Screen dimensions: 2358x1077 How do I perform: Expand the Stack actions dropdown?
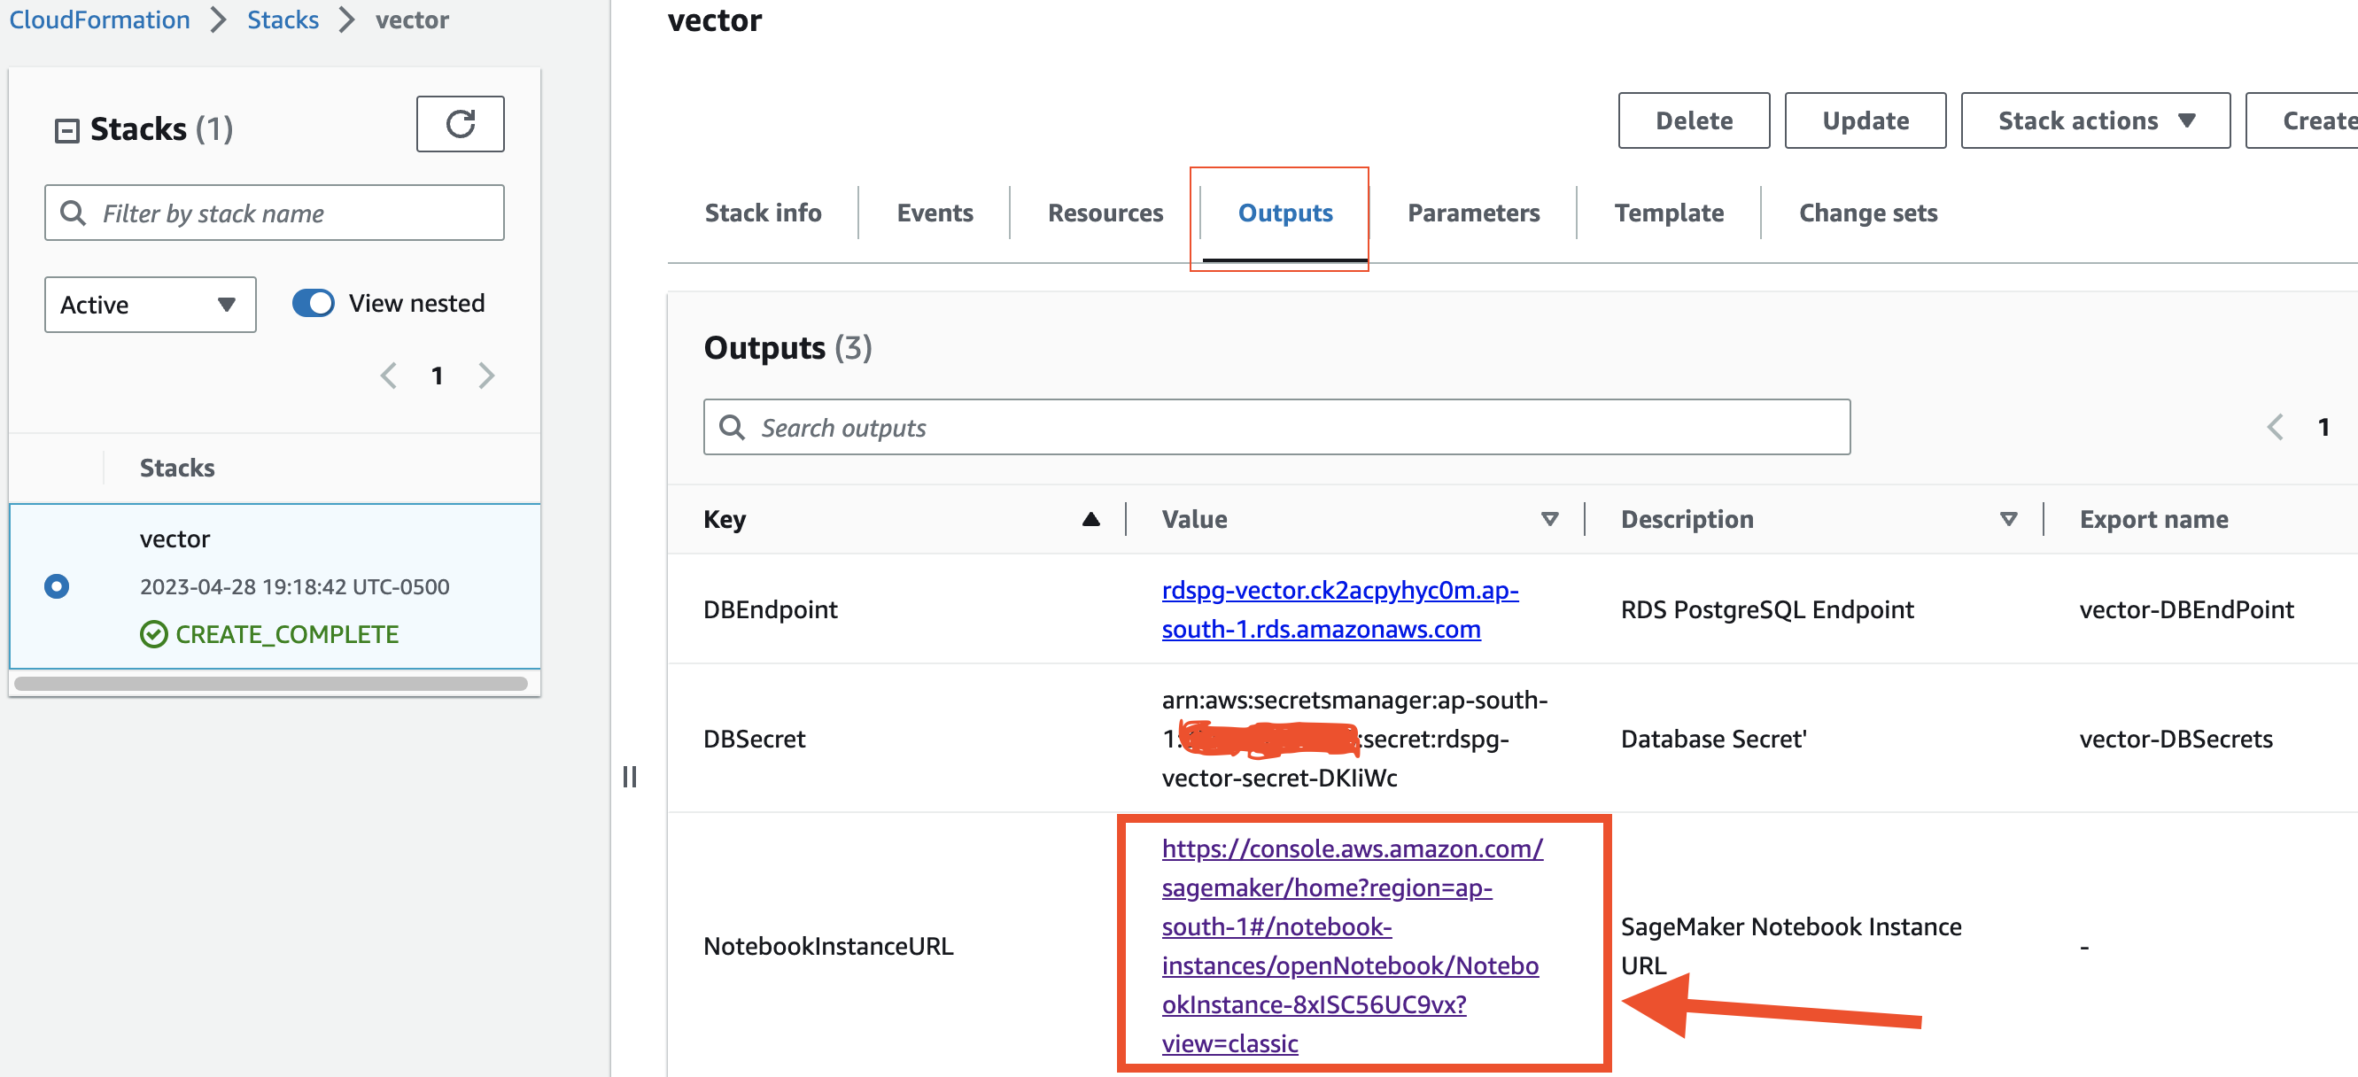click(2094, 120)
